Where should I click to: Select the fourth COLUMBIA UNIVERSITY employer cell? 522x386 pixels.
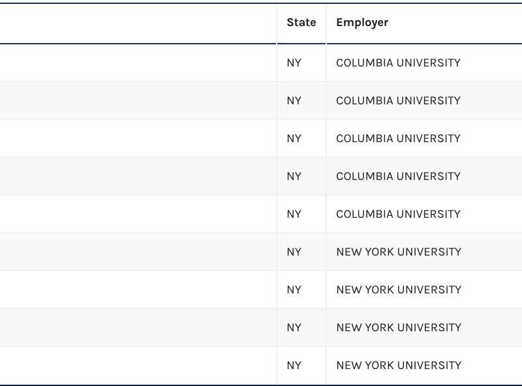(398, 176)
